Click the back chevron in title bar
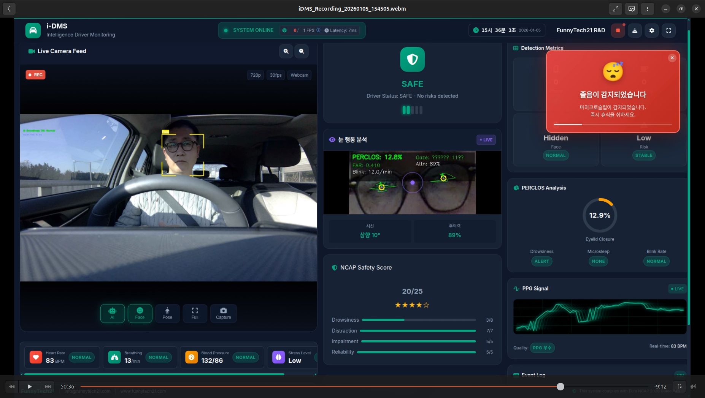 pyautogui.click(x=9, y=9)
